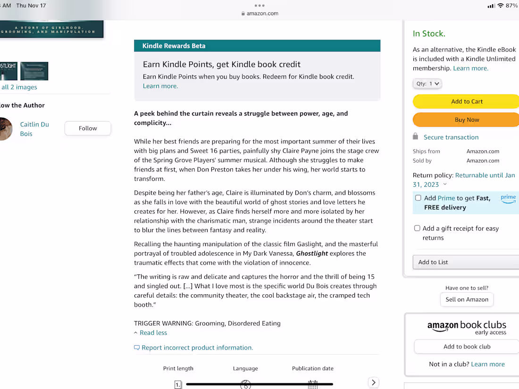Click the Secure transaction lock icon
This screenshot has height=389, width=519.
coord(415,136)
